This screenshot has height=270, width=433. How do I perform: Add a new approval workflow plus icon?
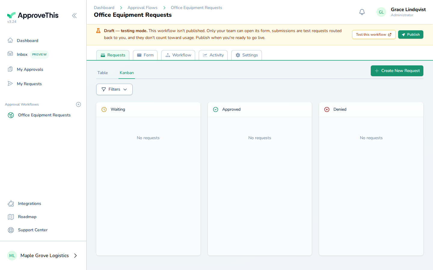(x=78, y=104)
